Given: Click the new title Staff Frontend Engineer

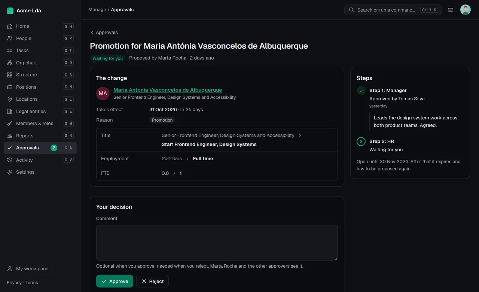Looking at the screenshot, I should [209, 145].
